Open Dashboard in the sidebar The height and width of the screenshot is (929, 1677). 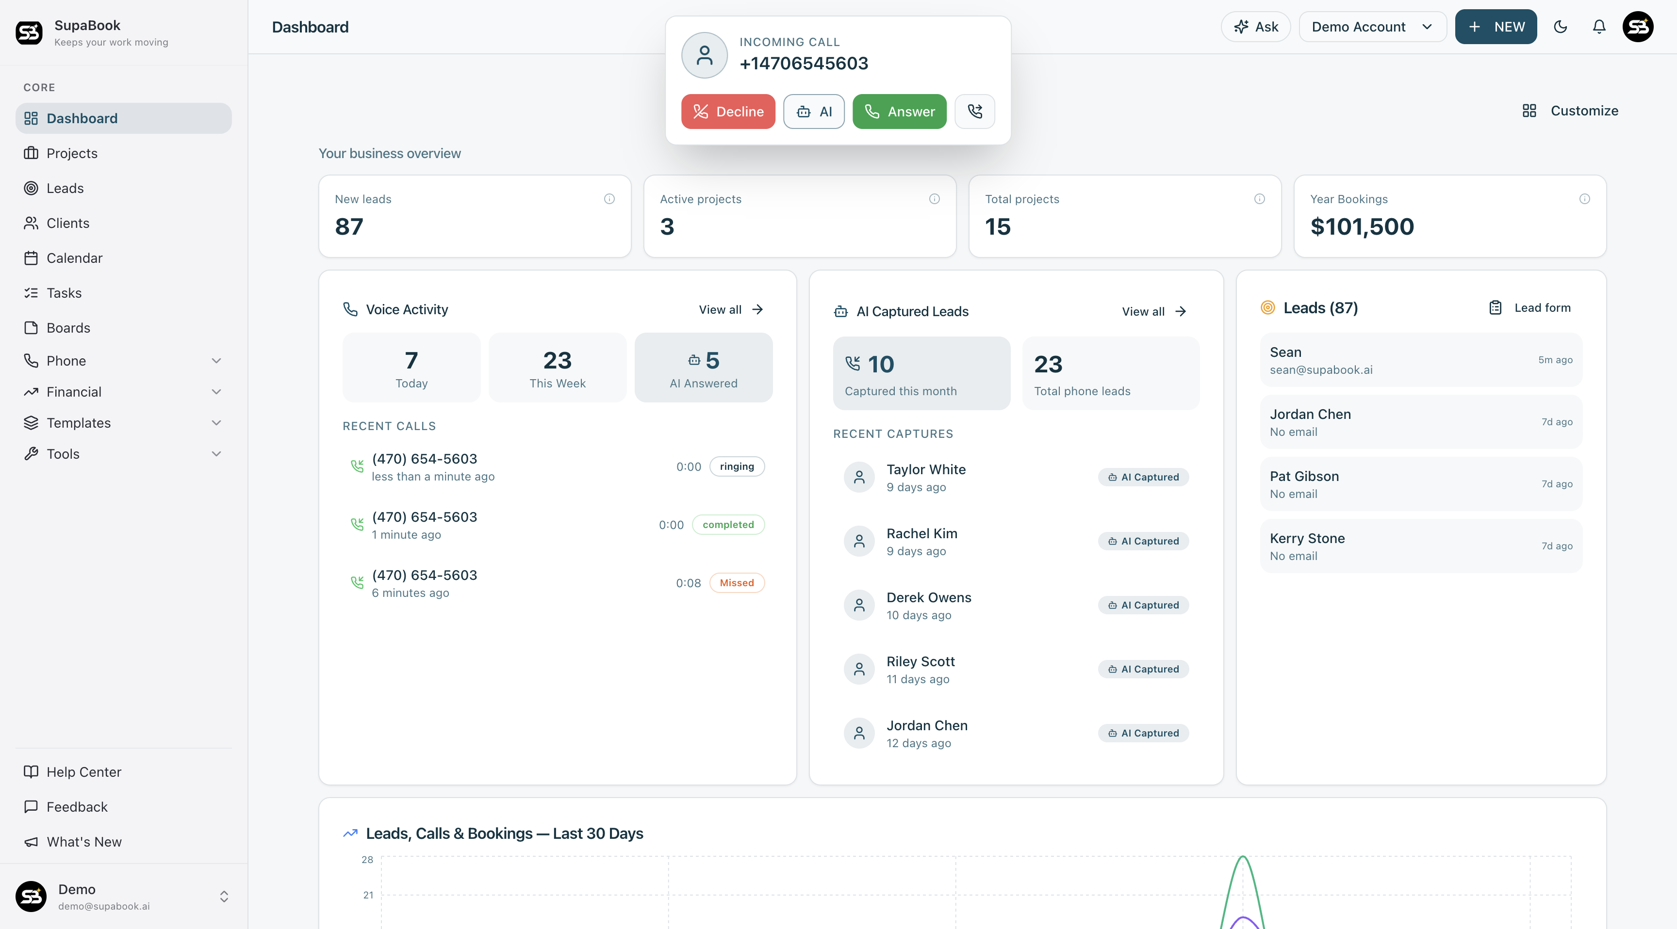[x=124, y=118]
